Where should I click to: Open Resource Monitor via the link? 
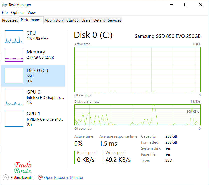(x=64, y=177)
